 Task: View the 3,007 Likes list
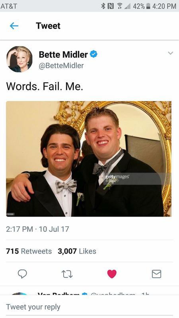[77, 251]
